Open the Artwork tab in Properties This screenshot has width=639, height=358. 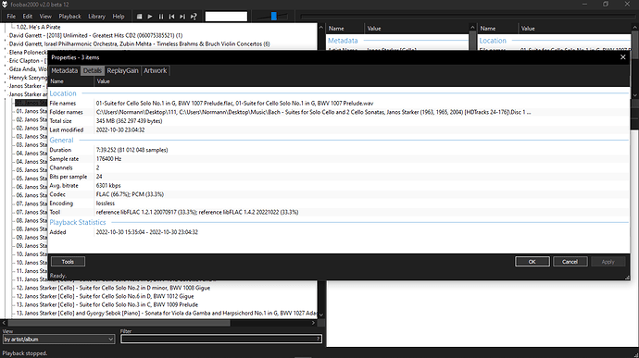155,70
